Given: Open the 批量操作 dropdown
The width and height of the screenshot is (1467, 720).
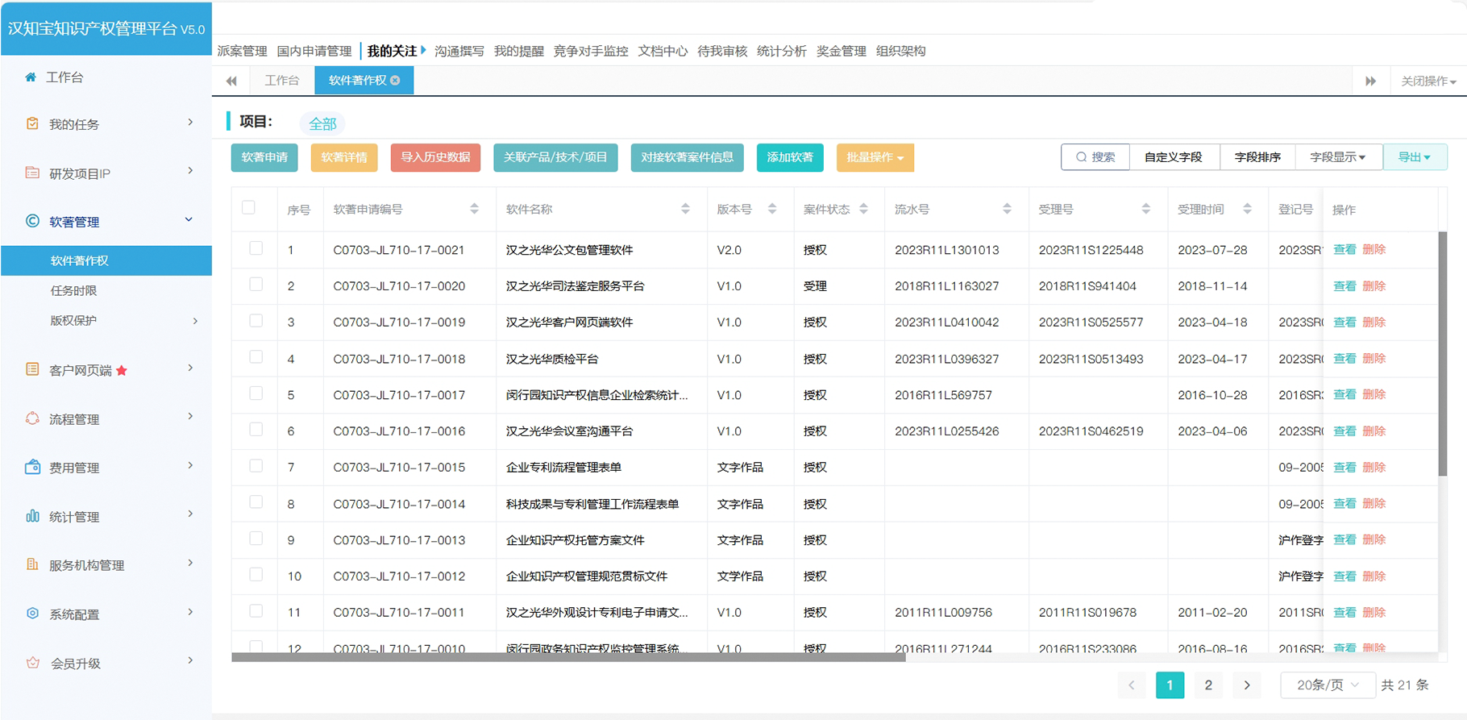Looking at the screenshot, I should (875, 158).
